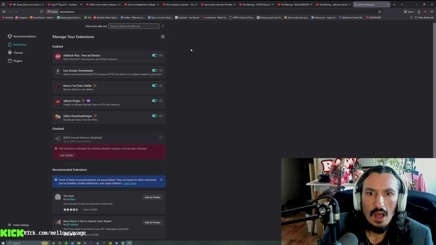436x245 pixels.
Task: Turn off the uBlock Origin toggle
Action: click(155, 101)
